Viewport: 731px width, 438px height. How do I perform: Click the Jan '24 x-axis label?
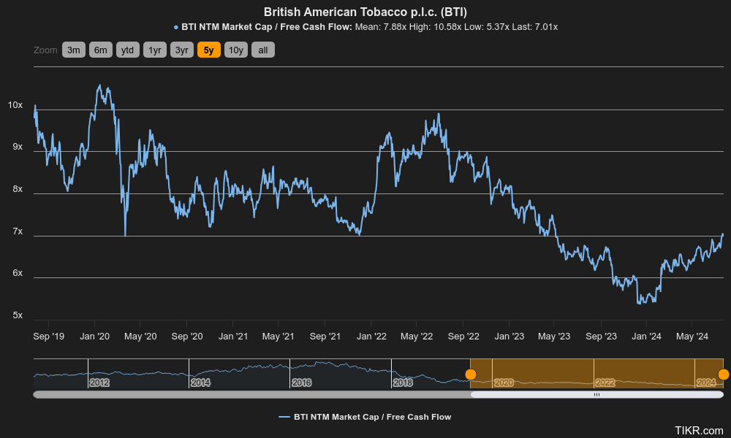point(646,336)
